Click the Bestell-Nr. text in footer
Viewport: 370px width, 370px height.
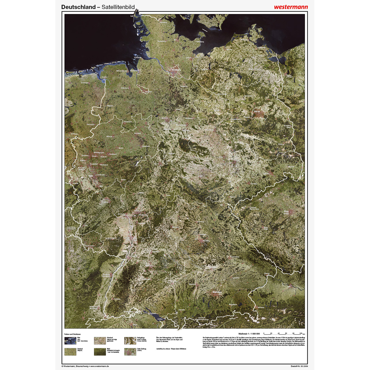pos(298,366)
